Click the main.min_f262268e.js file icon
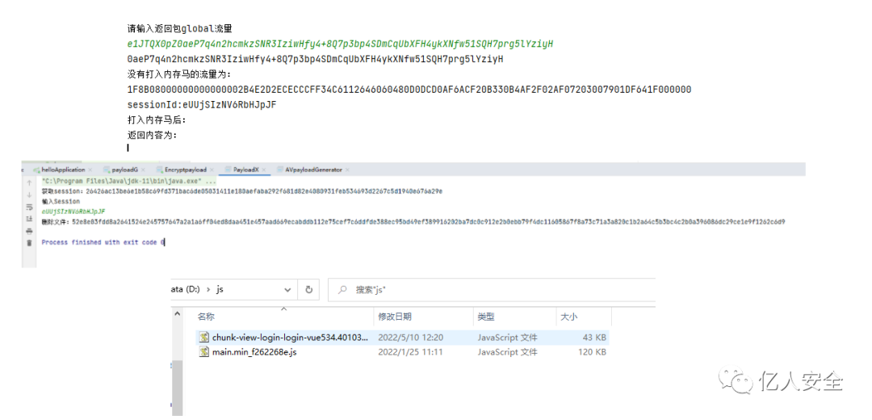This screenshot has width=872, height=420. pos(204,352)
